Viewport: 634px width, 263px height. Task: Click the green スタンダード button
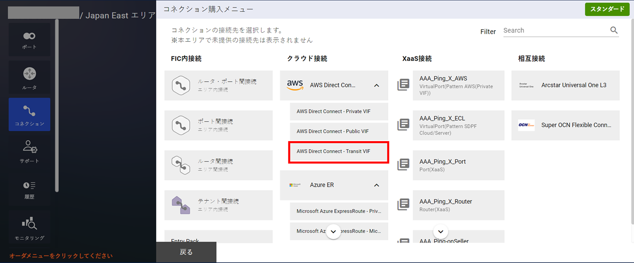pos(607,9)
